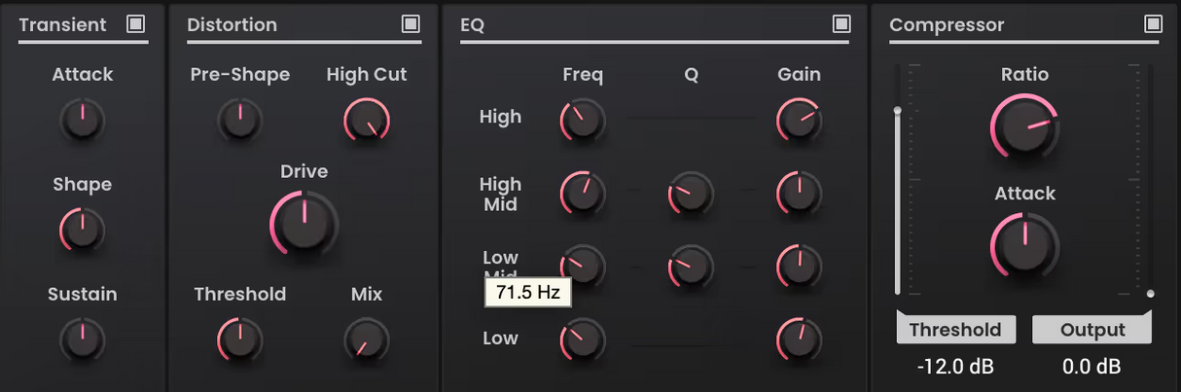Screen dimensions: 1181x392
Task: Click the compressor threshold vertical slider handle
Action: point(898,111)
